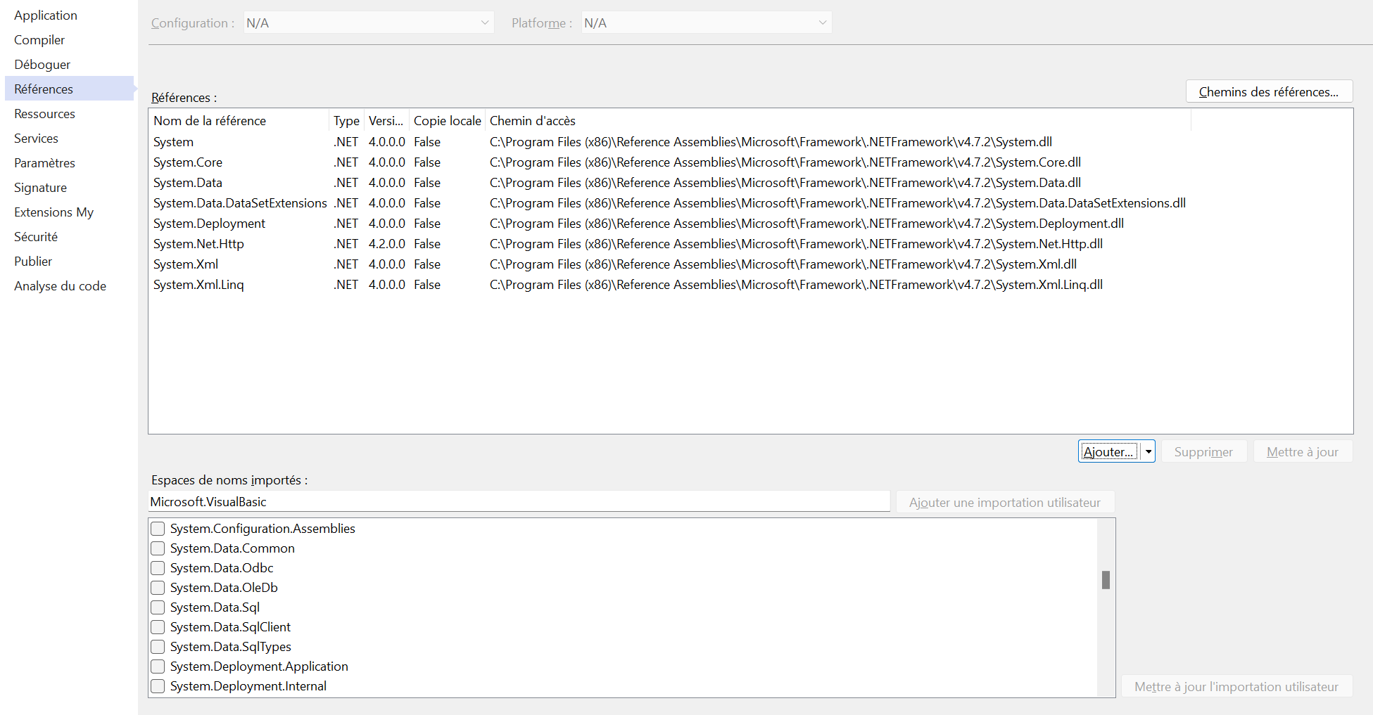1373x715 pixels.
Task: Expand the Platforme combo box
Action: [707, 22]
